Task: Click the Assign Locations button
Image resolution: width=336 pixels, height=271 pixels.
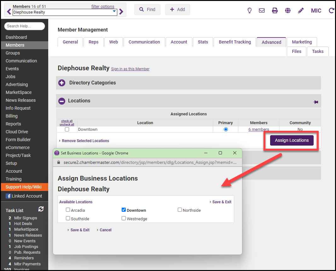Action: click(292, 140)
